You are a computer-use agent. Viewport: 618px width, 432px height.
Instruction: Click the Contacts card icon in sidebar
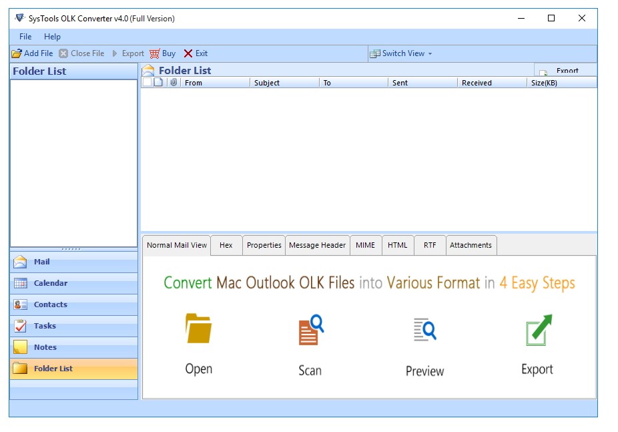coord(20,304)
